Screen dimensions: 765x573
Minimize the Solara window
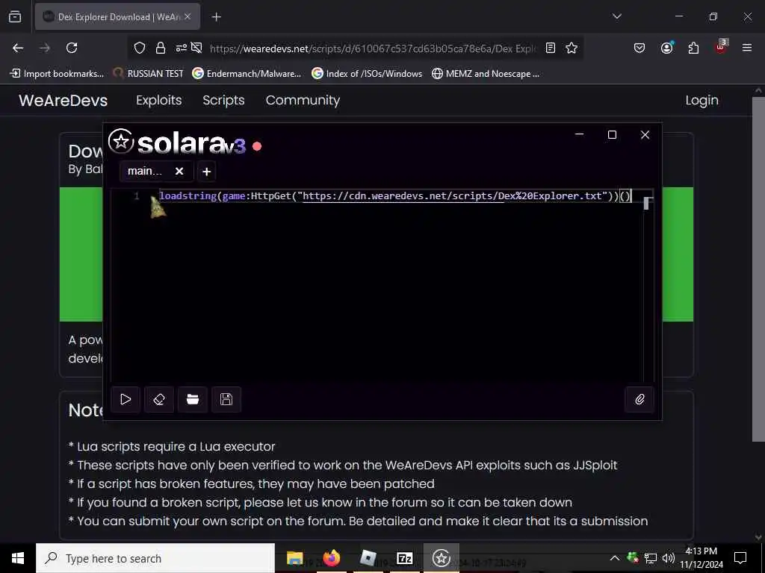tap(580, 134)
